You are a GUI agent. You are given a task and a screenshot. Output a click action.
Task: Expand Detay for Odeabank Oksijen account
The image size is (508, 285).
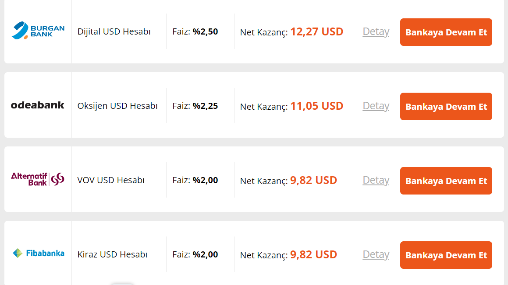[x=376, y=106]
